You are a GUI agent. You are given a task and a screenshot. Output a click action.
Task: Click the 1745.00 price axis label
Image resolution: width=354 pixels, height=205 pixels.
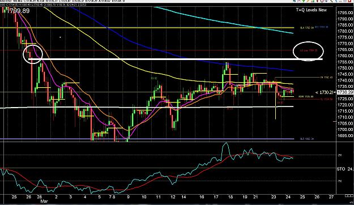[345, 74]
